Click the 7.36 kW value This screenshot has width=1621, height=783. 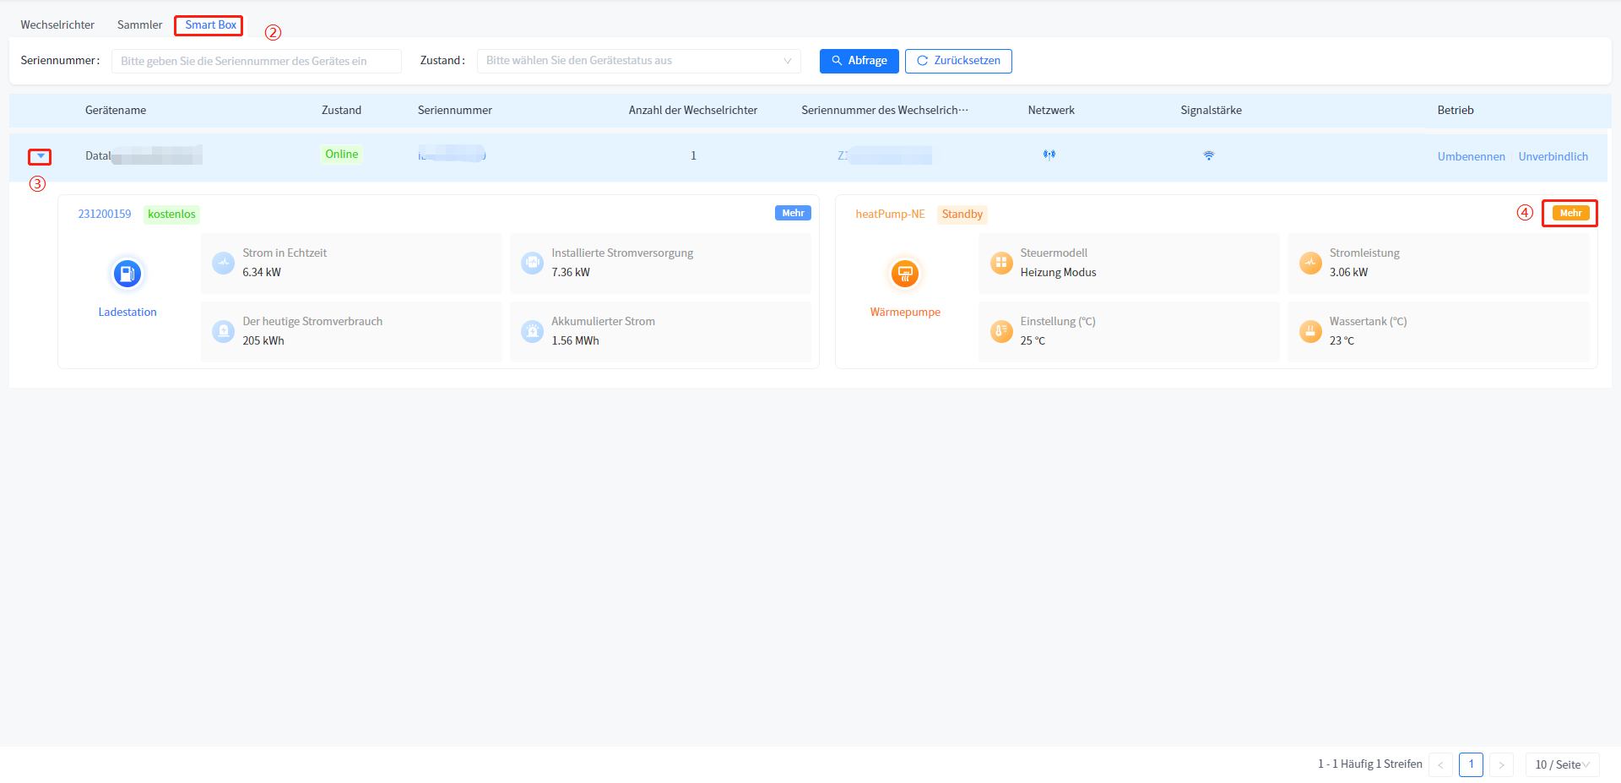[x=571, y=272]
